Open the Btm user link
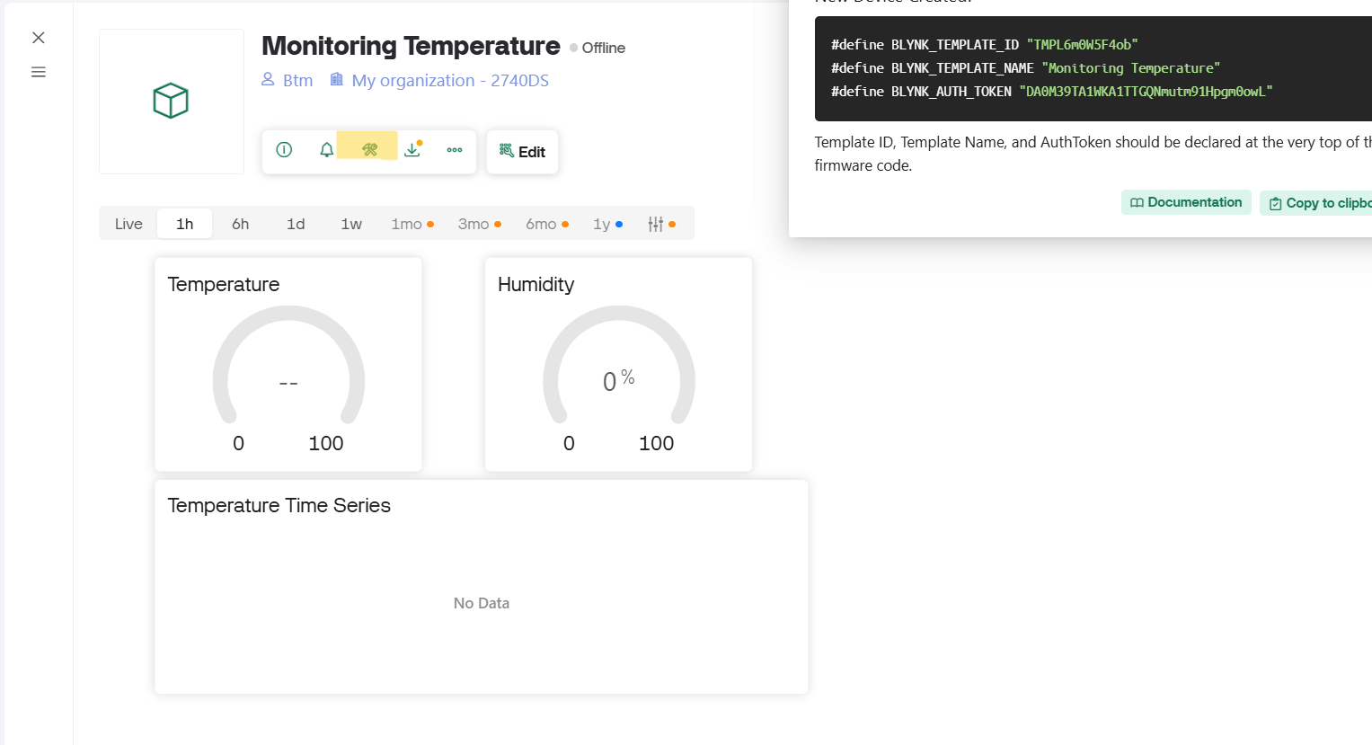 [288, 80]
